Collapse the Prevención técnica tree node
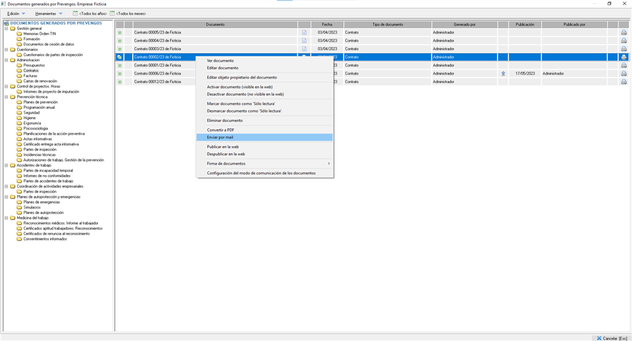Viewport: 632px width, 341px height. [x=7, y=97]
